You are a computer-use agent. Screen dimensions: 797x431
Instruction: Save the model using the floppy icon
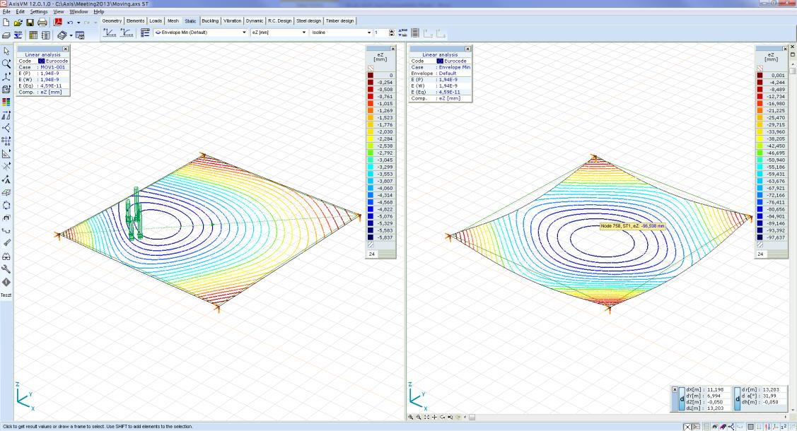30,23
